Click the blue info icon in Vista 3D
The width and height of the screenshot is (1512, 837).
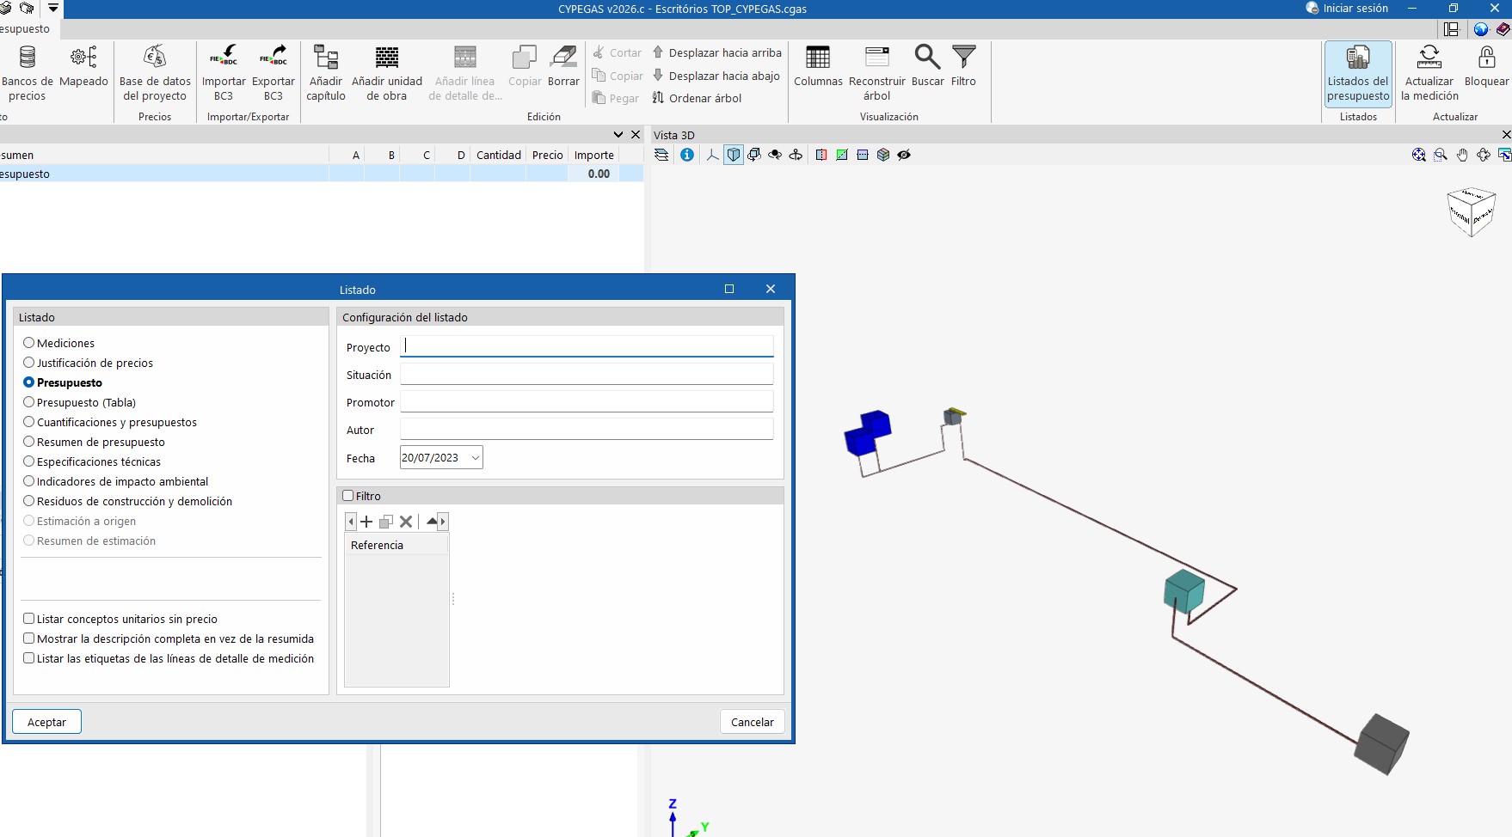click(687, 155)
